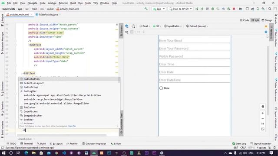Switch to the MainActivity.java tab
This screenshot has width=278, height=156.
tap(48, 14)
